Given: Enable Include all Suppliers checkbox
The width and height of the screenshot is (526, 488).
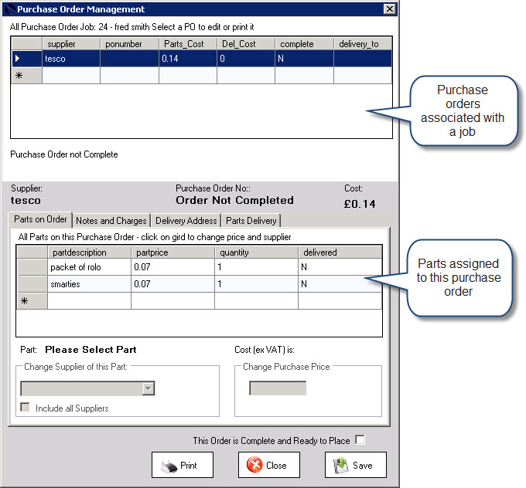Looking at the screenshot, I should coord(26,407).
